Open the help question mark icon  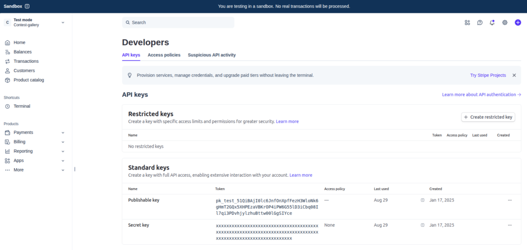tap(480, 23)
